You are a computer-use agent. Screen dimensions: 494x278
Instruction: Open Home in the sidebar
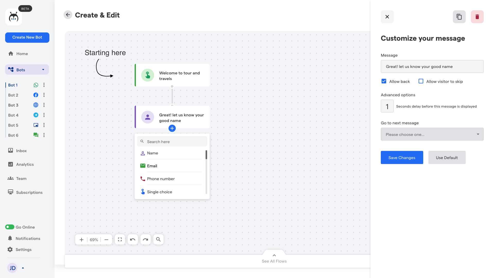point(18,54)
